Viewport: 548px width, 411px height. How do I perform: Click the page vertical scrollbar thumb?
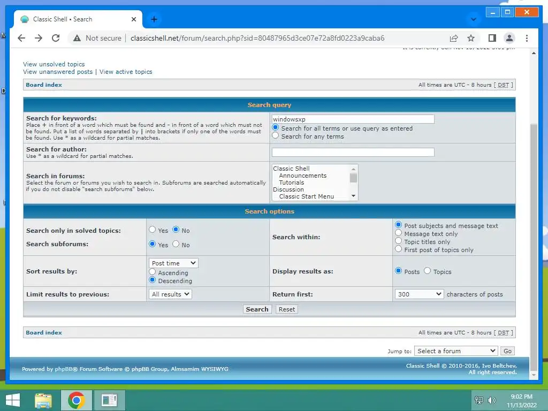[x=534, y=246]
